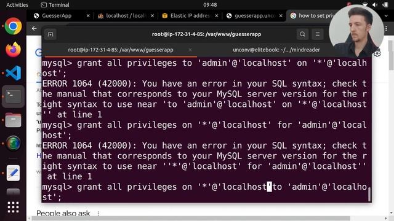This screenshot has width=394, height=221.
Task: Click the browser page vertical scrollbar
Action: point(391,55)
